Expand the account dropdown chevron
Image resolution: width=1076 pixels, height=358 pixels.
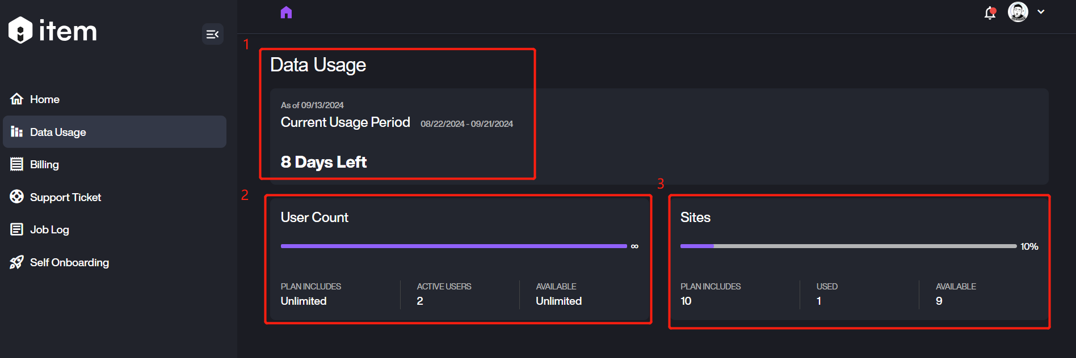click(x=1041, y=12)
